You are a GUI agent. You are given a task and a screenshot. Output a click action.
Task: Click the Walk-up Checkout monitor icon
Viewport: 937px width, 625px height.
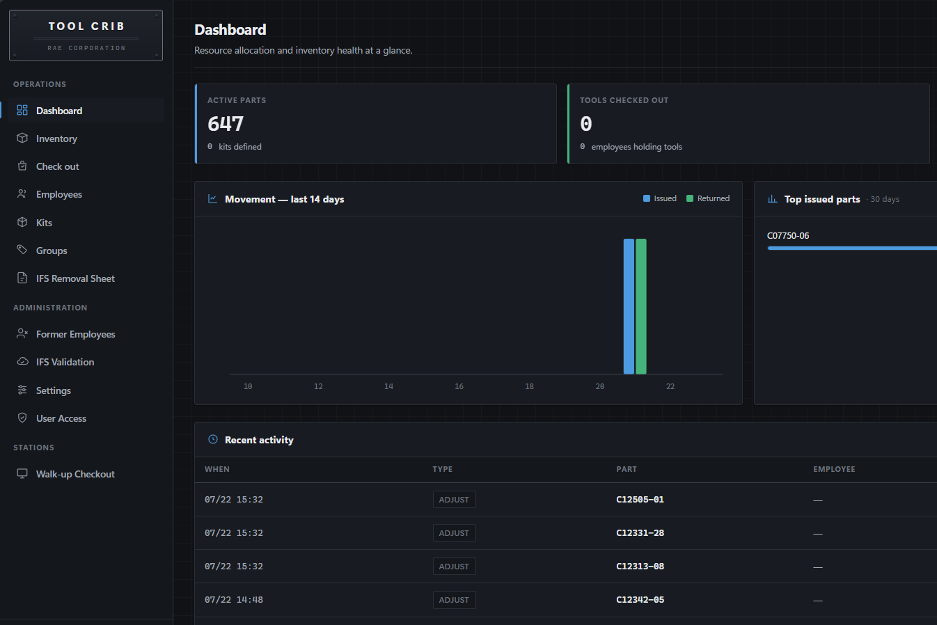pyautogui.click(x=22, y=474)
